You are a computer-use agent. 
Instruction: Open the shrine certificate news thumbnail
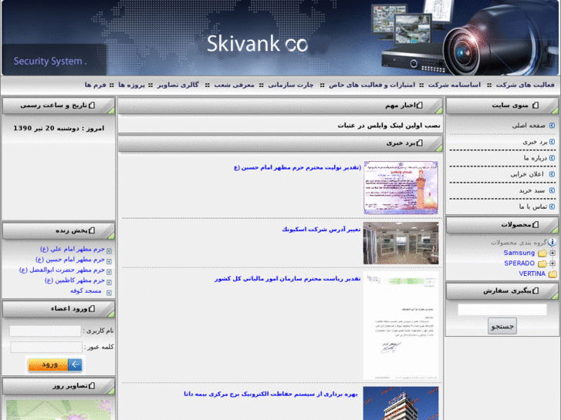[x=400, y=188]
